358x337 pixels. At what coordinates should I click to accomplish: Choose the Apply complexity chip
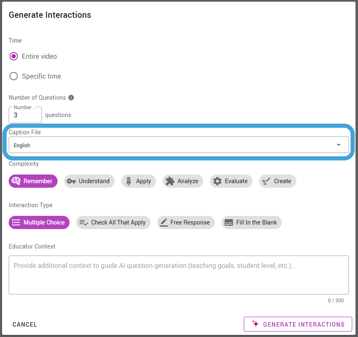[x=139, y=181]
